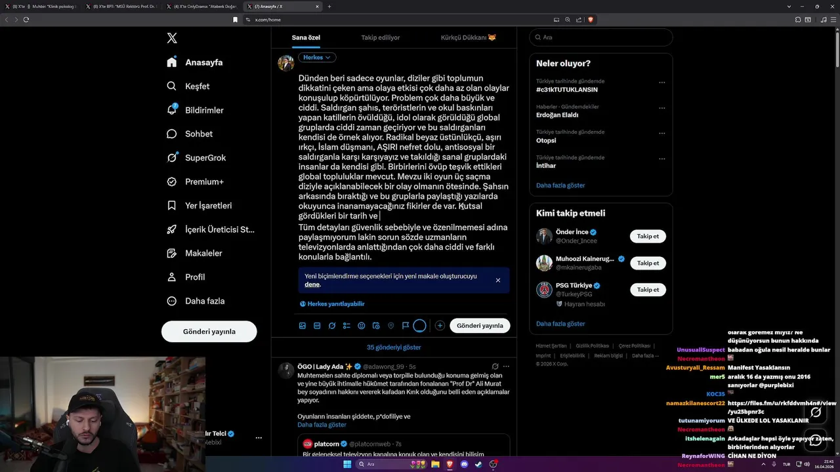The image size is (840, 472).
Task: Open SuperGrok from the sidebar
Action: 196,158
